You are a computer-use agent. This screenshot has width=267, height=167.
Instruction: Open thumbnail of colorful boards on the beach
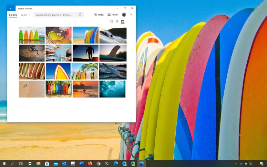(x=86, y=35)
